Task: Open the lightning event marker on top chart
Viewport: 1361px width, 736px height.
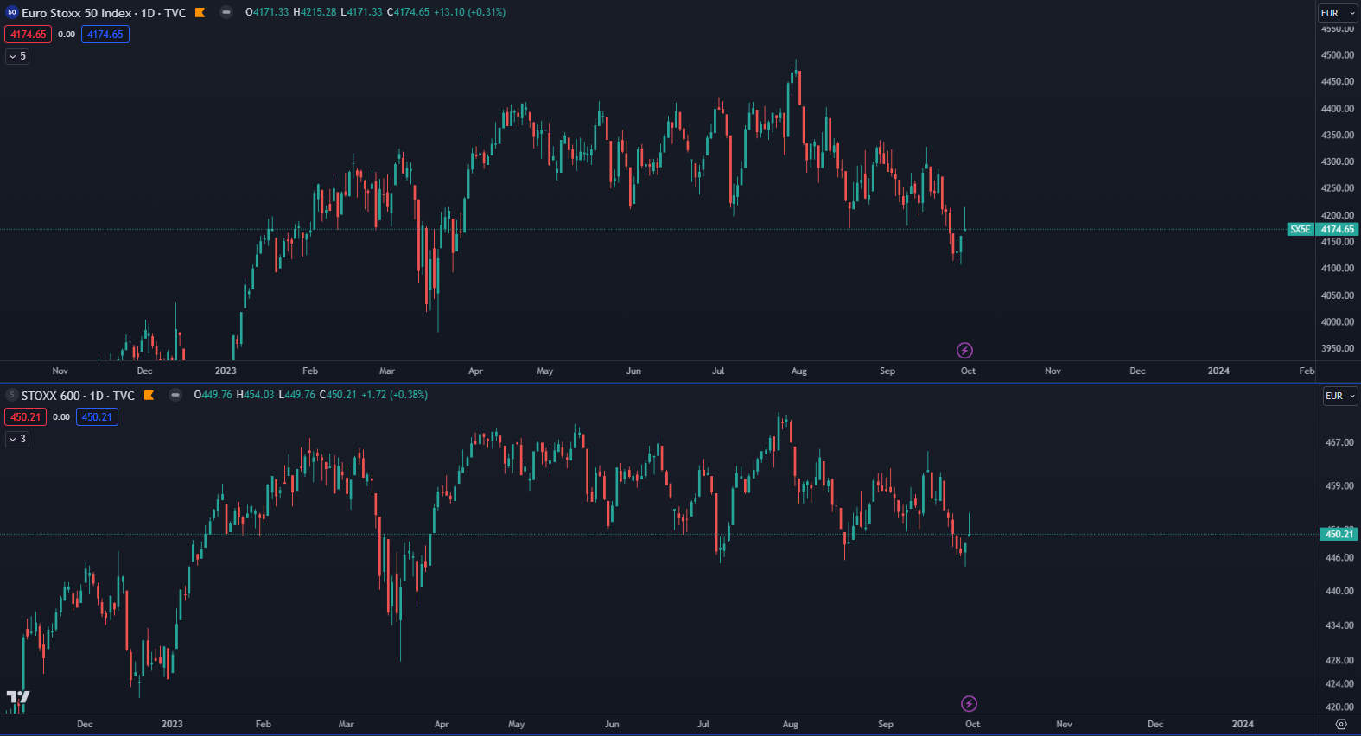Action: [964, 350]
